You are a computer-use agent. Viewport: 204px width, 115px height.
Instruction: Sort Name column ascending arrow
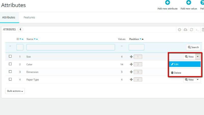(37, 39)
